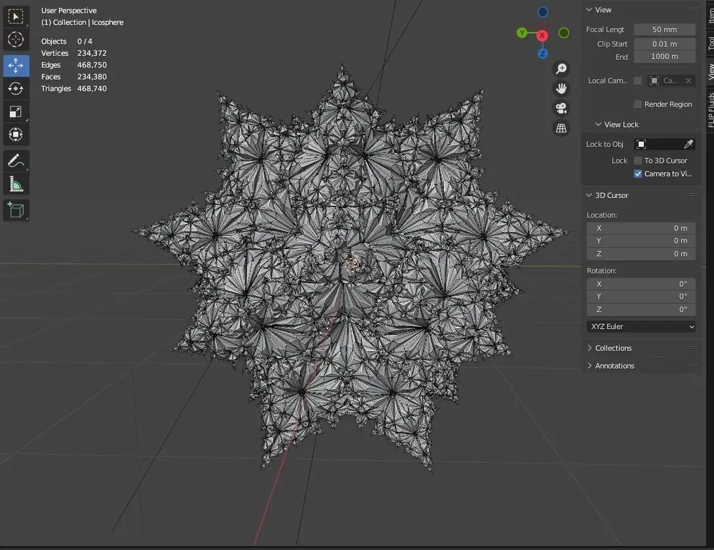Click the Annotations panel grip dots
714x550 pixels.
point(693,365)
